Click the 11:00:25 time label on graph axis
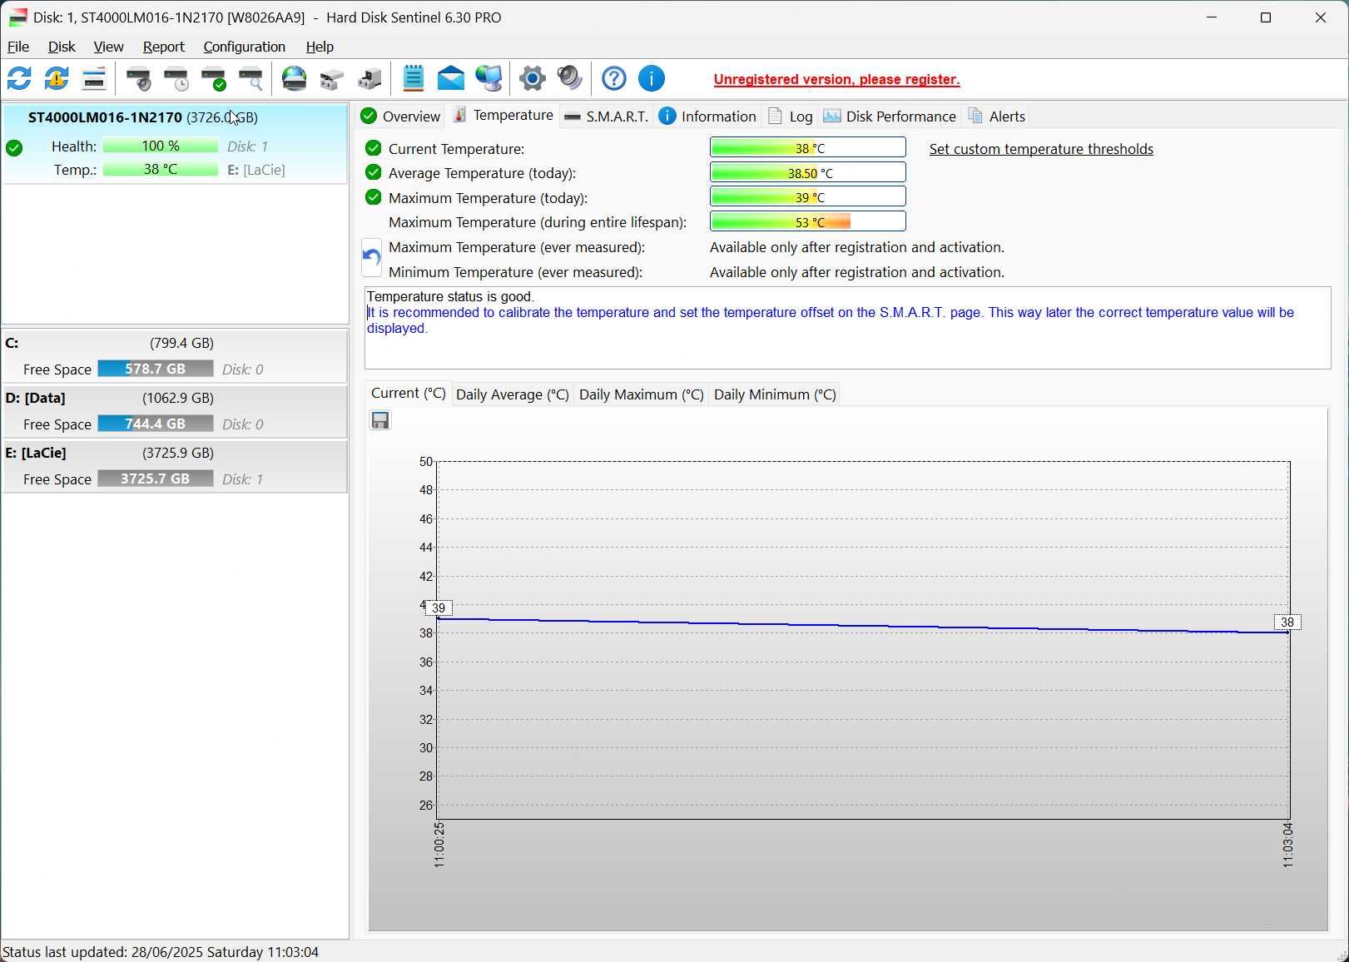The width and height of the screenshot is (1349, 962). [x=439, y=845]
